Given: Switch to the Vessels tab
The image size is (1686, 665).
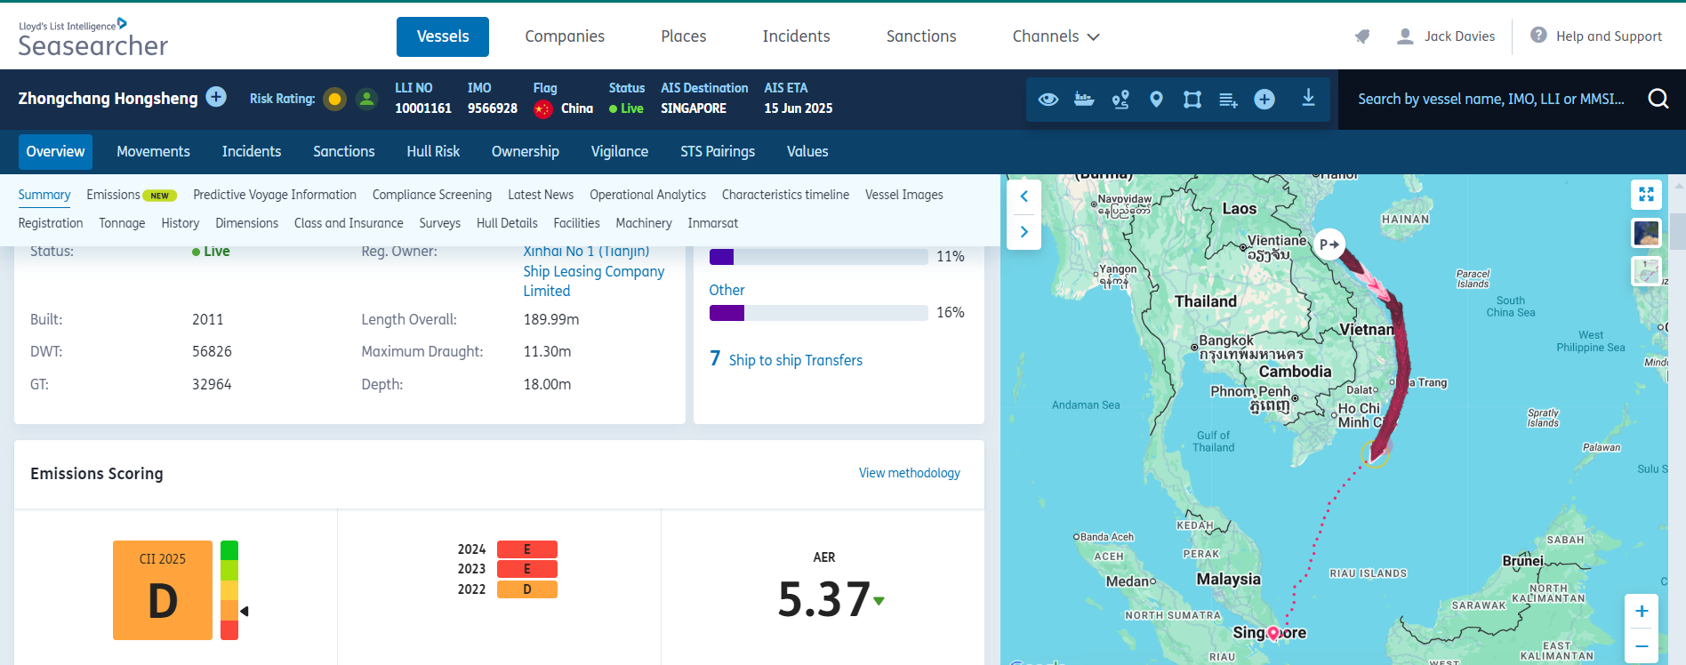Looking at the screenshot, I should pyautogui.click(x=443, y=36).
